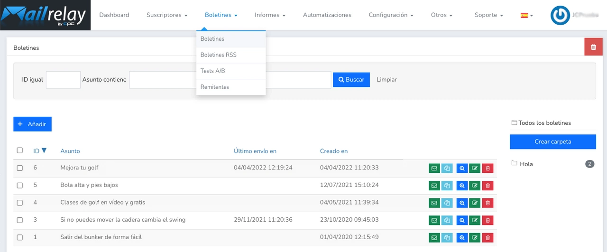This screenshot has height=252, width=607.
Task: Check the box for newsletter ID 3
Action: [19, 220]
